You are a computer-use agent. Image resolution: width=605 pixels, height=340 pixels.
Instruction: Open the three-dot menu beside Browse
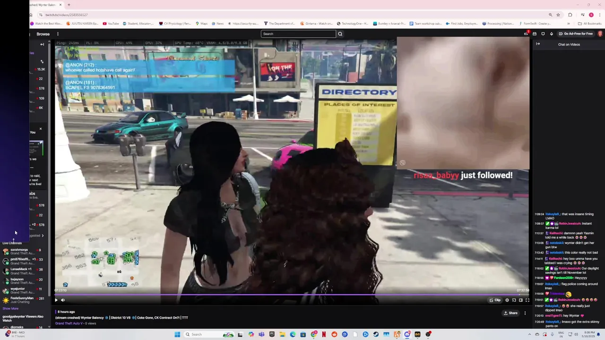coord(58,34)
